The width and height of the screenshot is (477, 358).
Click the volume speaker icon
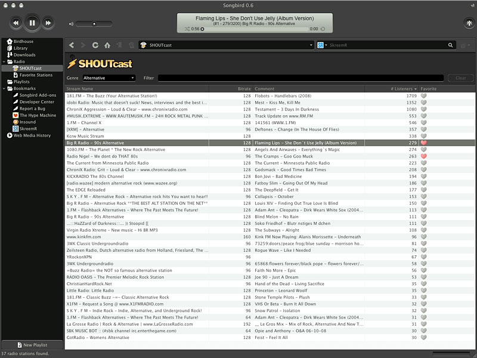pos(71,24)
